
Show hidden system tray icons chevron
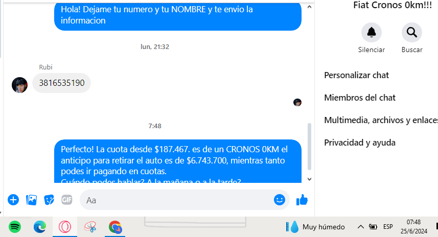[x=361, y=227]
